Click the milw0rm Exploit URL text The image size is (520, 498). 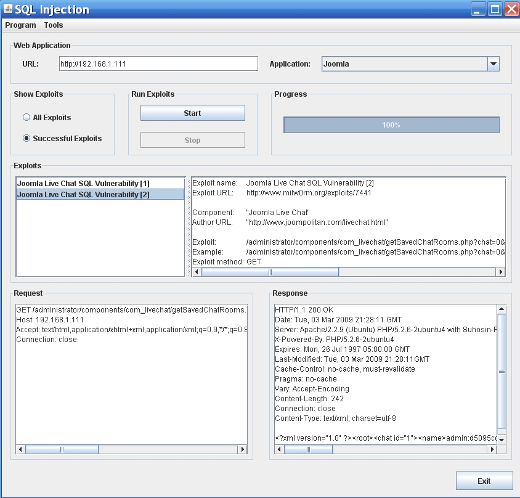[309, 193]
